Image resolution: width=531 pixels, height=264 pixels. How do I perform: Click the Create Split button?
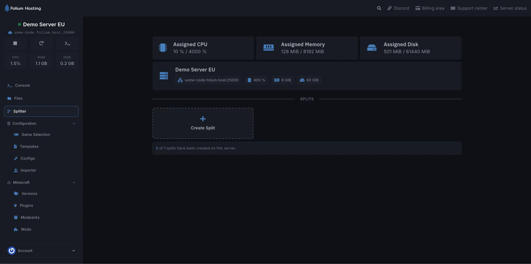203,123
